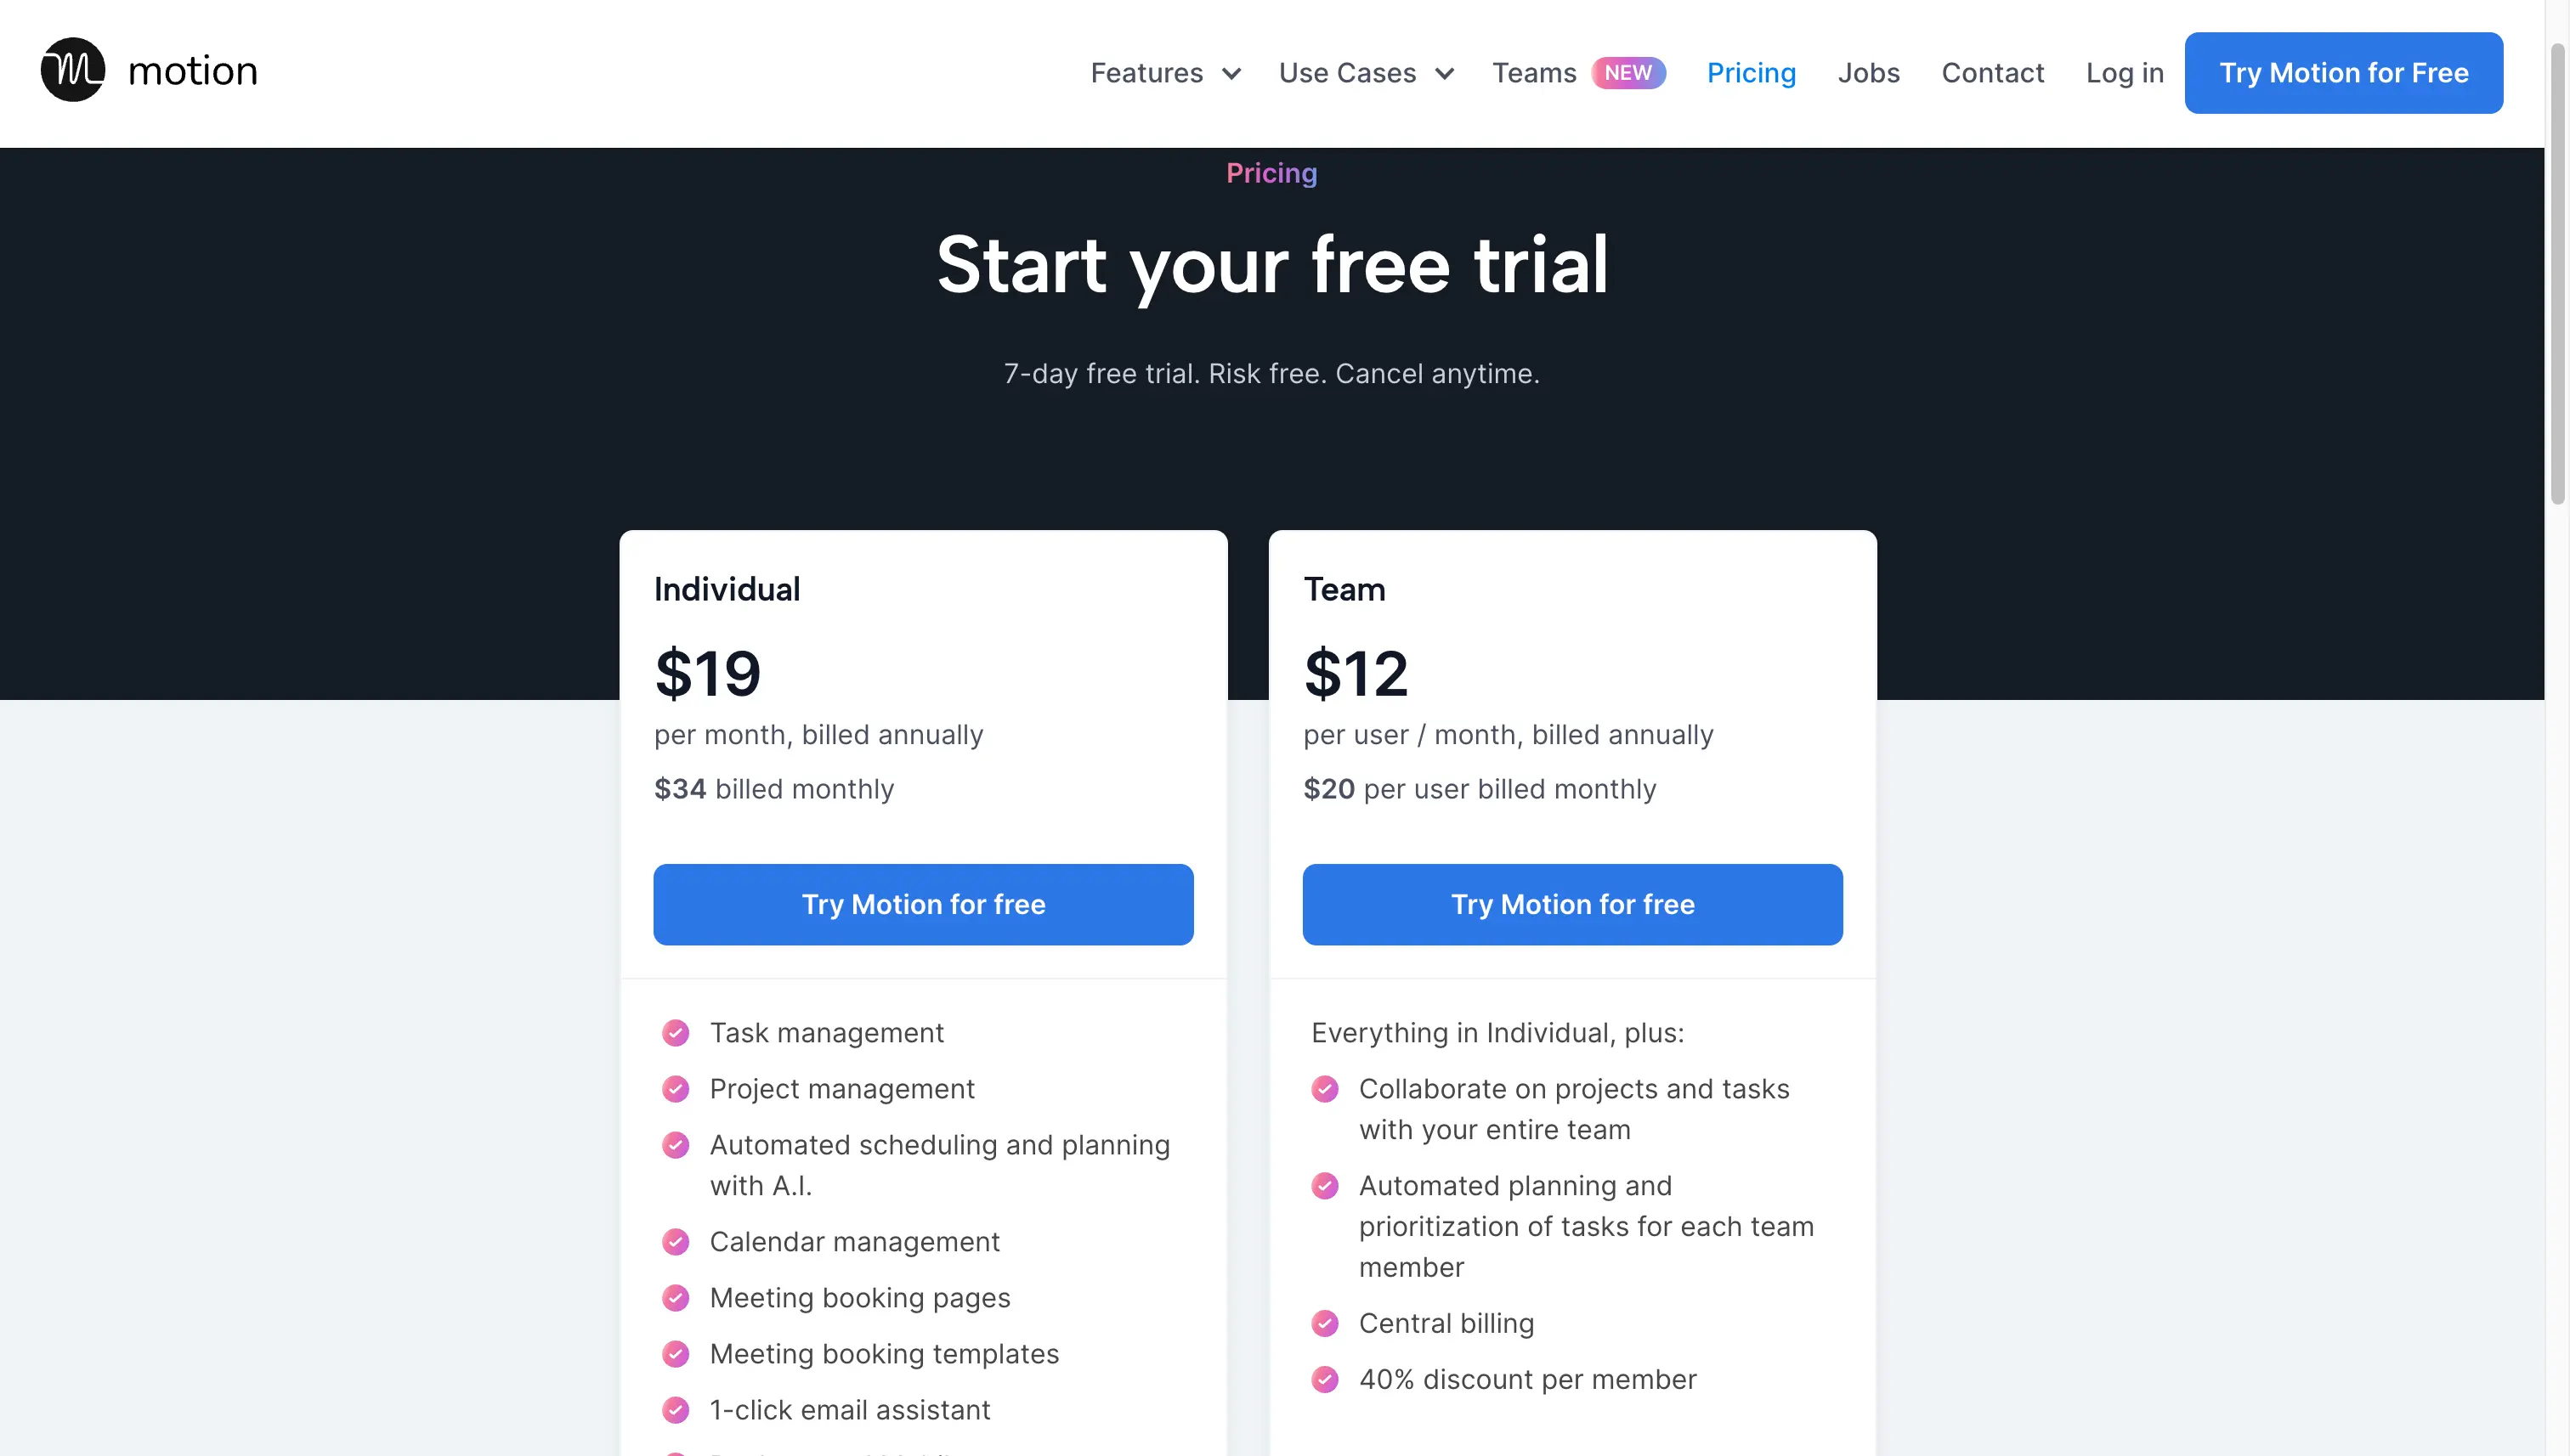Click the Pricing navigation tab
This screenshot has width=2570, height=1456.
click(x=1751, y=72)
